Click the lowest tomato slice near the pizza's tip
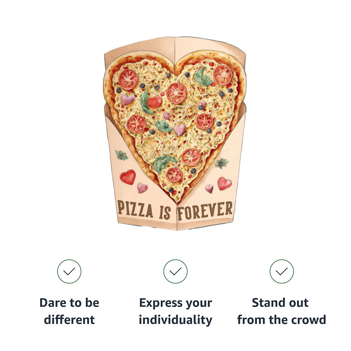 click(174, 174)
